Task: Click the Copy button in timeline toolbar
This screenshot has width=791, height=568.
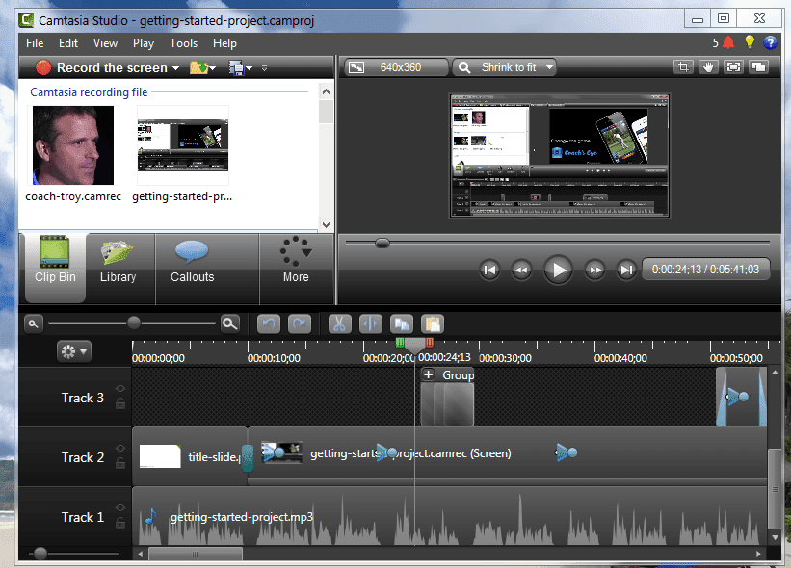Action: [402, 324]
